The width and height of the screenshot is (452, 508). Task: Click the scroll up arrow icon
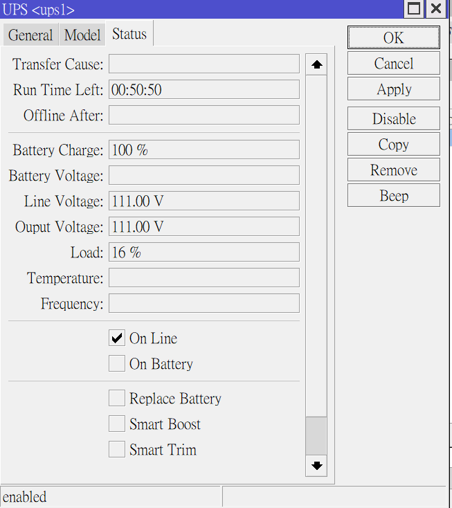coord(316,64)
